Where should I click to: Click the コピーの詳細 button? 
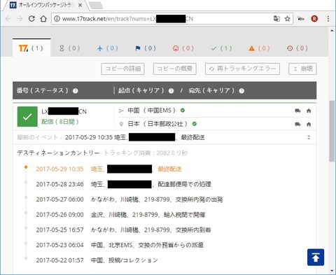click(122, 69)
